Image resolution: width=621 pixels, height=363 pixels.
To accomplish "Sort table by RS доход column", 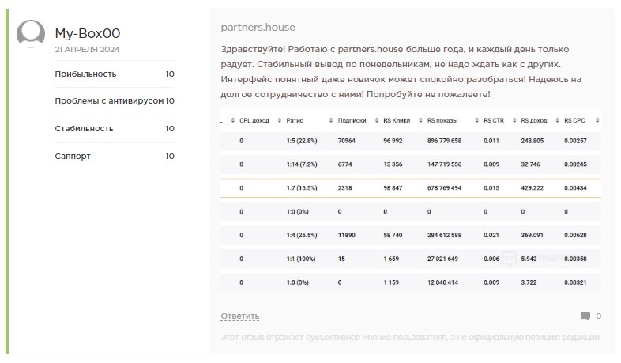I will click(534, 120).
